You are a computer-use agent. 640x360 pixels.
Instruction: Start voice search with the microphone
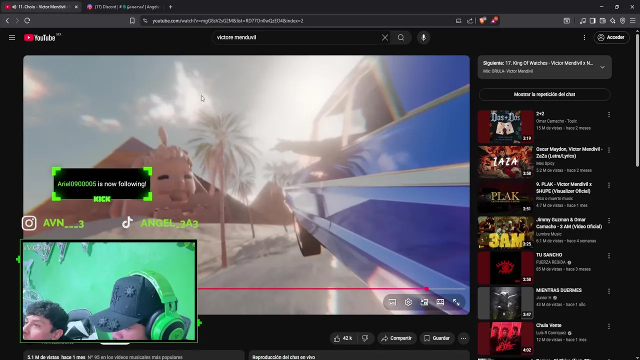click(x=423, y=37)
